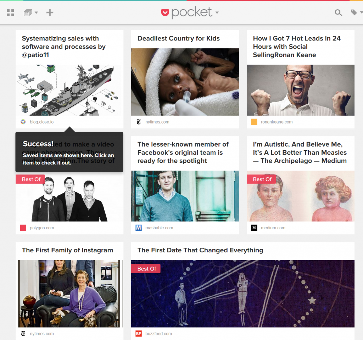This screenshot has height=340, width=363.
Task: Click the man in teal sweater photo
Action: coord(185,196)
